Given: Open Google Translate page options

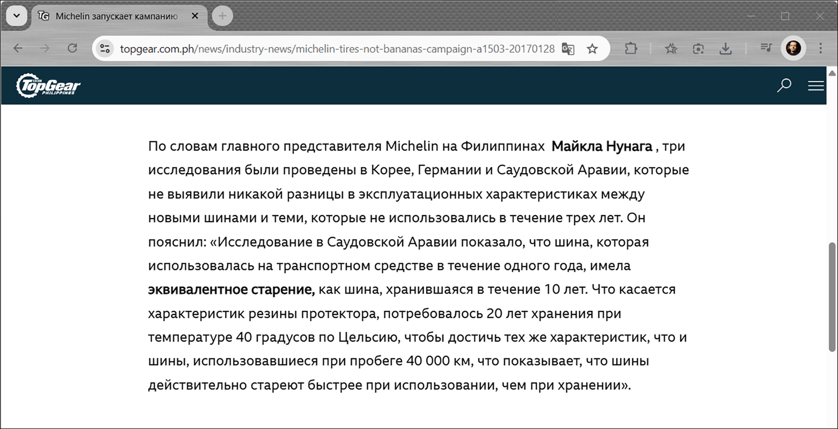Looking at the screenshot, I should pos(568,49).
